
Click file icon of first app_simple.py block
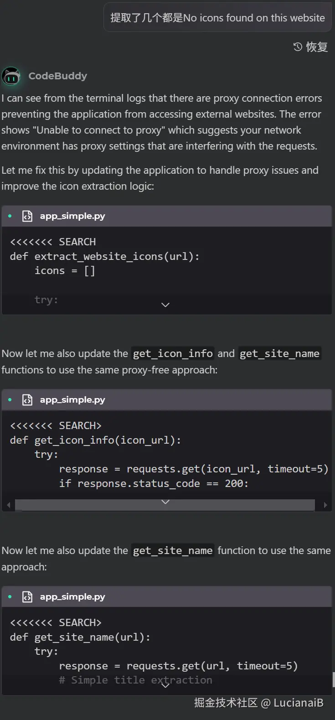[27, 216]
